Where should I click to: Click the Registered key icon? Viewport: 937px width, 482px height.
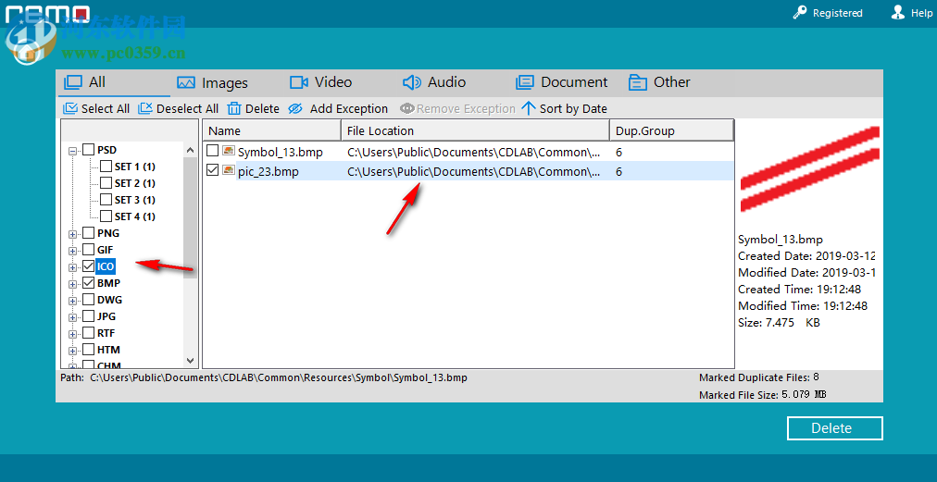[x=800, y=13]
